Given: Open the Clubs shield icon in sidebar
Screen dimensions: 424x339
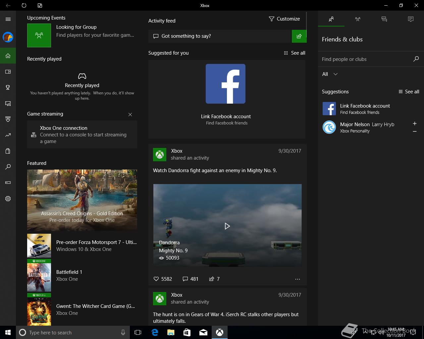Looking at the screenshot, I should click(8, 119).
